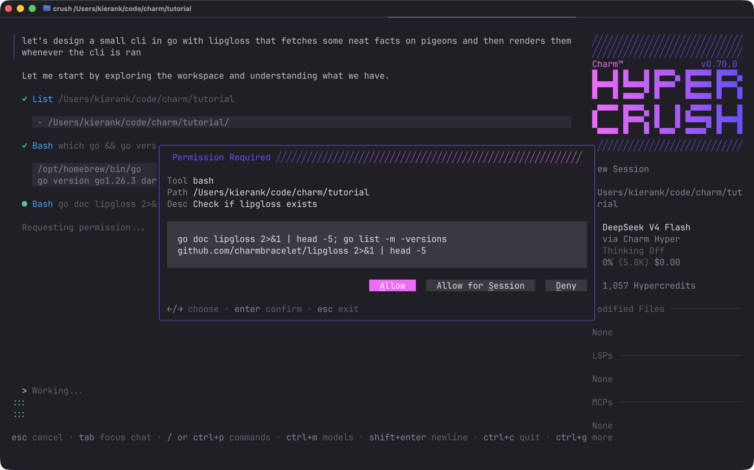Select the HYPER CRUSH logo
Image resolution: width=754 pixels, height=470 pixels.
pos(667,101)
